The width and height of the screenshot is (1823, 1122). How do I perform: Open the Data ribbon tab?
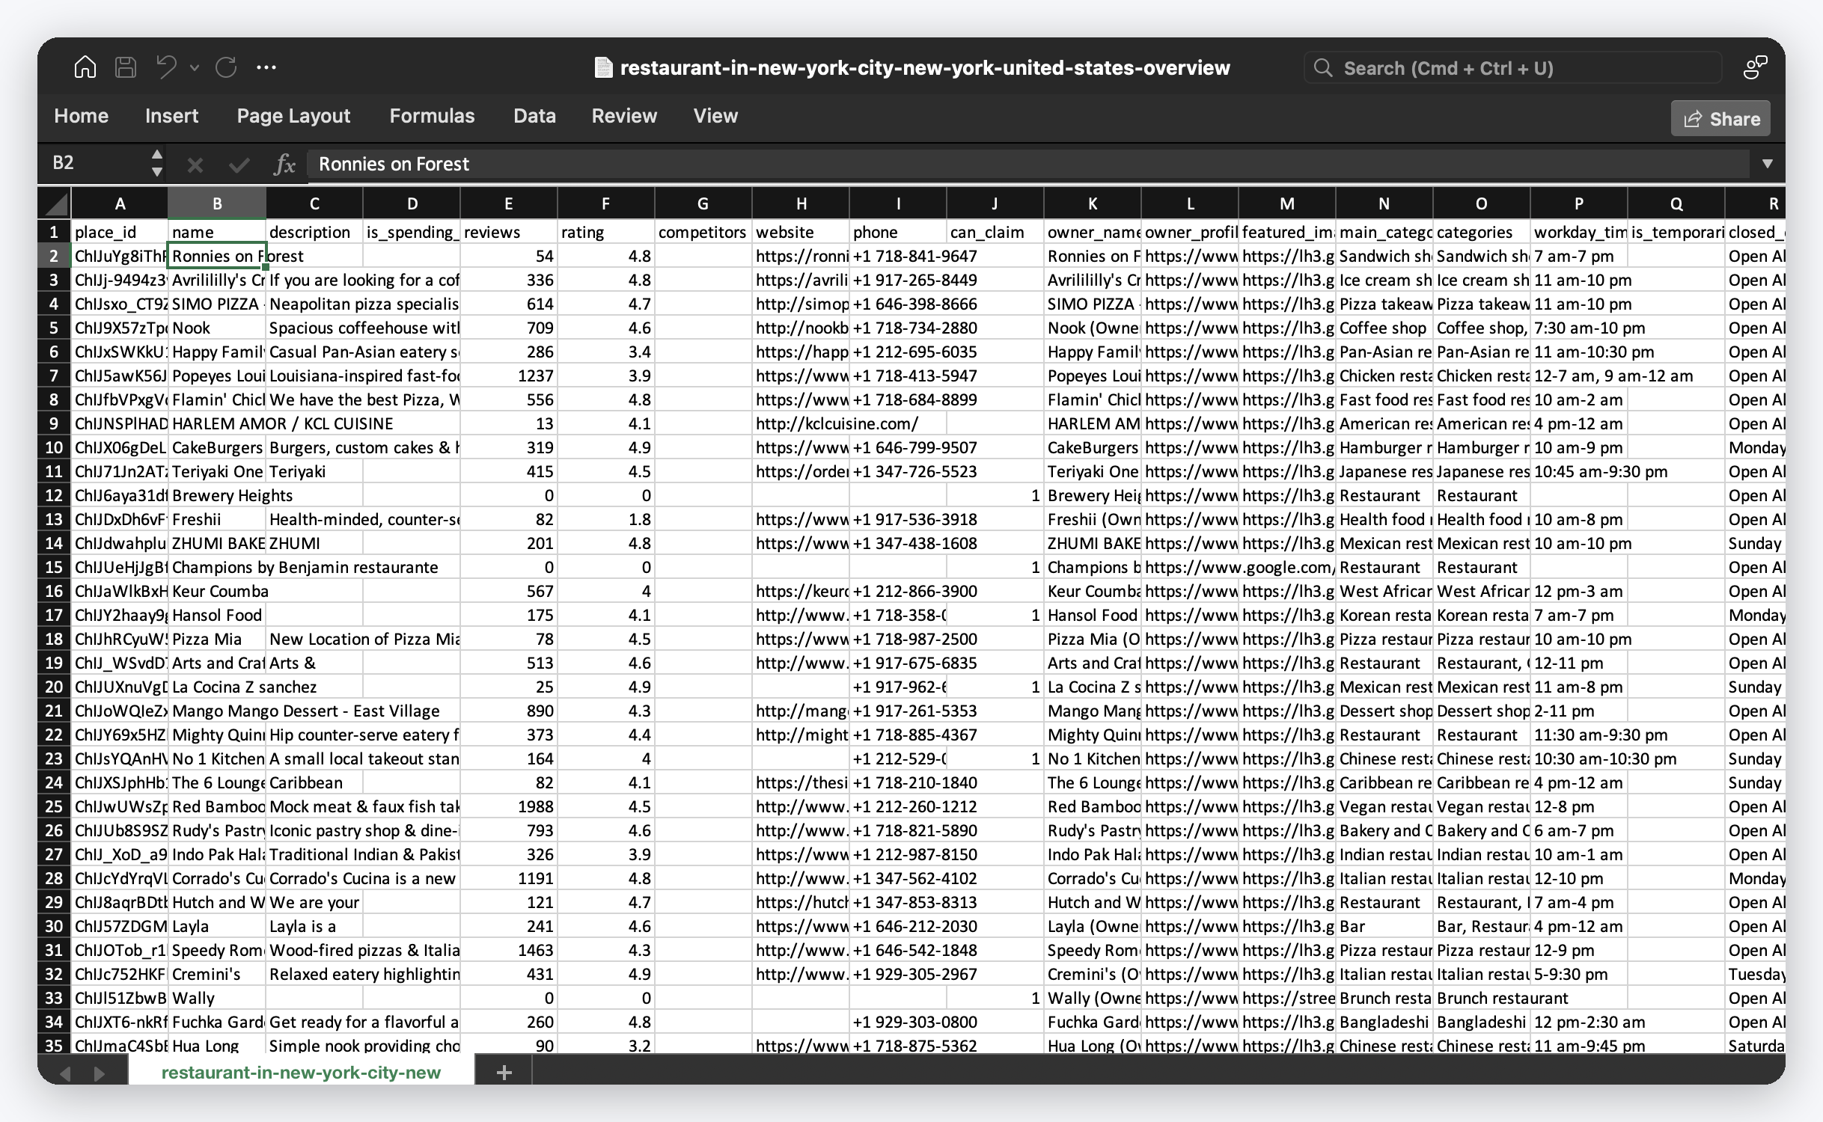tap(534, 116)
